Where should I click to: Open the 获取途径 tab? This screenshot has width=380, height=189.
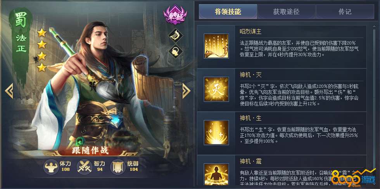tap(287, 12)
